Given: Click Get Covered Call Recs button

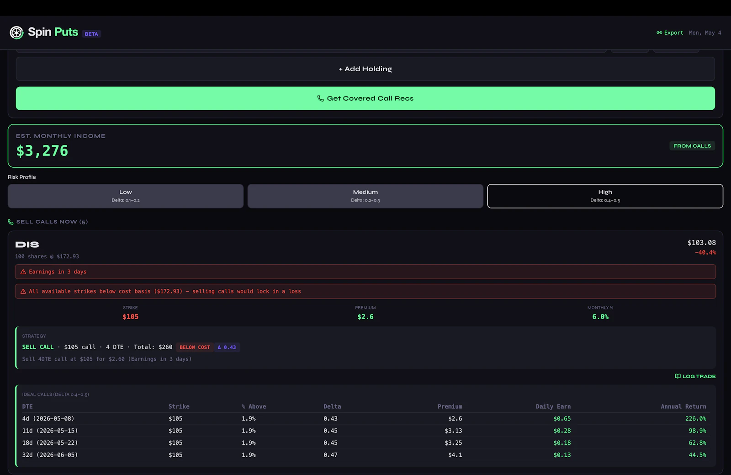Looking at the screenshot, I should [365, 98].
